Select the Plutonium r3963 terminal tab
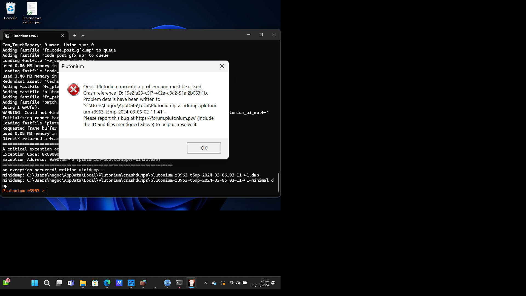 (35, 36)
